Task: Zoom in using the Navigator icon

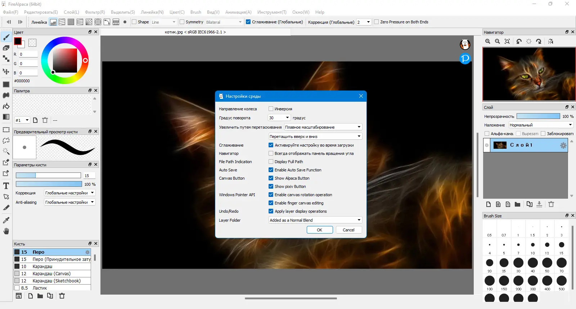Action: pos(488,42)
